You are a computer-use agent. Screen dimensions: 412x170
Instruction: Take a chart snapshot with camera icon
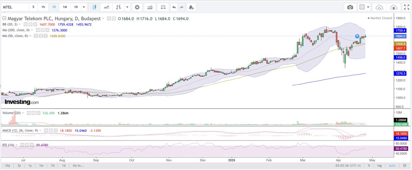click(x=350, y=7)
